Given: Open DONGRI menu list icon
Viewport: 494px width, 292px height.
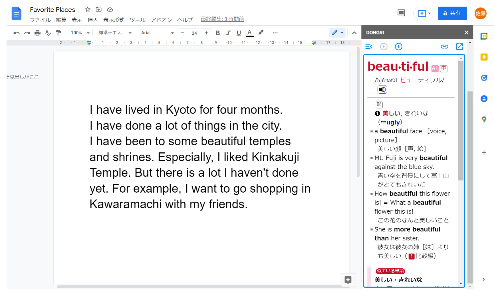Looking at the screenshot, I should click(369, 47).
